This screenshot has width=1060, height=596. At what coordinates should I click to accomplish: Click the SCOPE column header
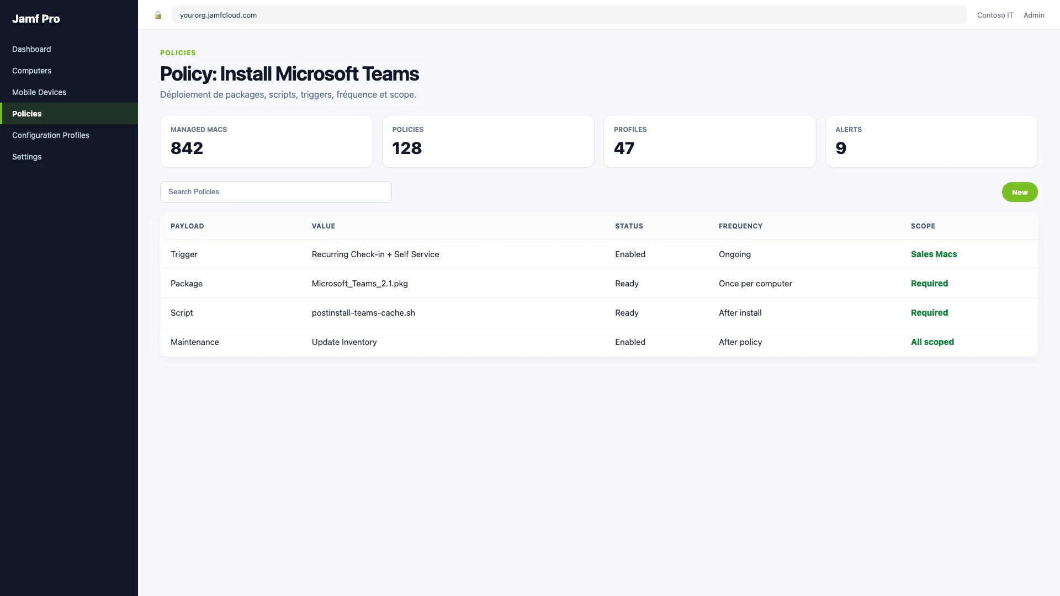(x=923, y=226)
